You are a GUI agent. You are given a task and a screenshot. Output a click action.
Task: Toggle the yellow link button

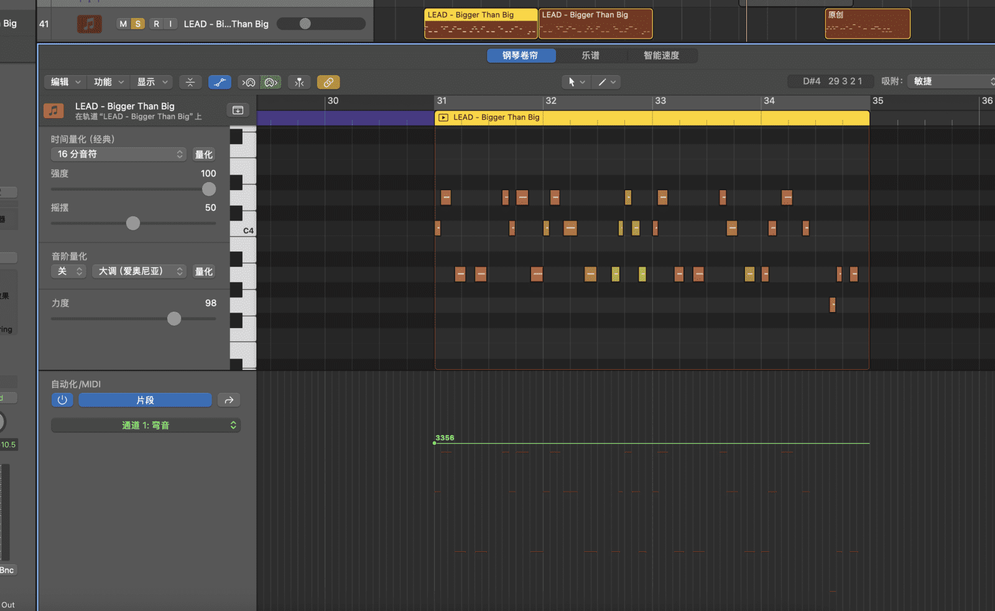coord(328,82)
